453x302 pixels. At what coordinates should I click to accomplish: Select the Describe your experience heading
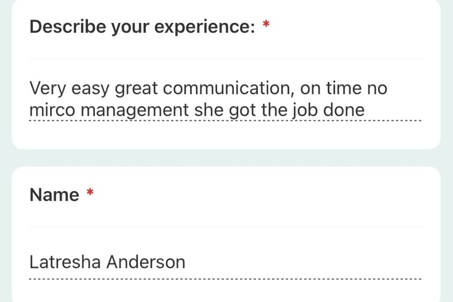(x=142, y=27)
